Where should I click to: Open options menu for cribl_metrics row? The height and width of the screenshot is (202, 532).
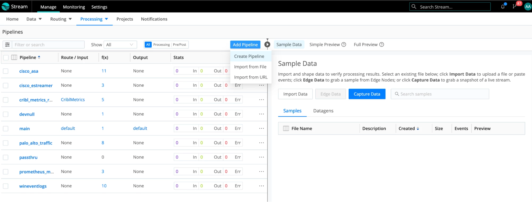pos(262,100)
